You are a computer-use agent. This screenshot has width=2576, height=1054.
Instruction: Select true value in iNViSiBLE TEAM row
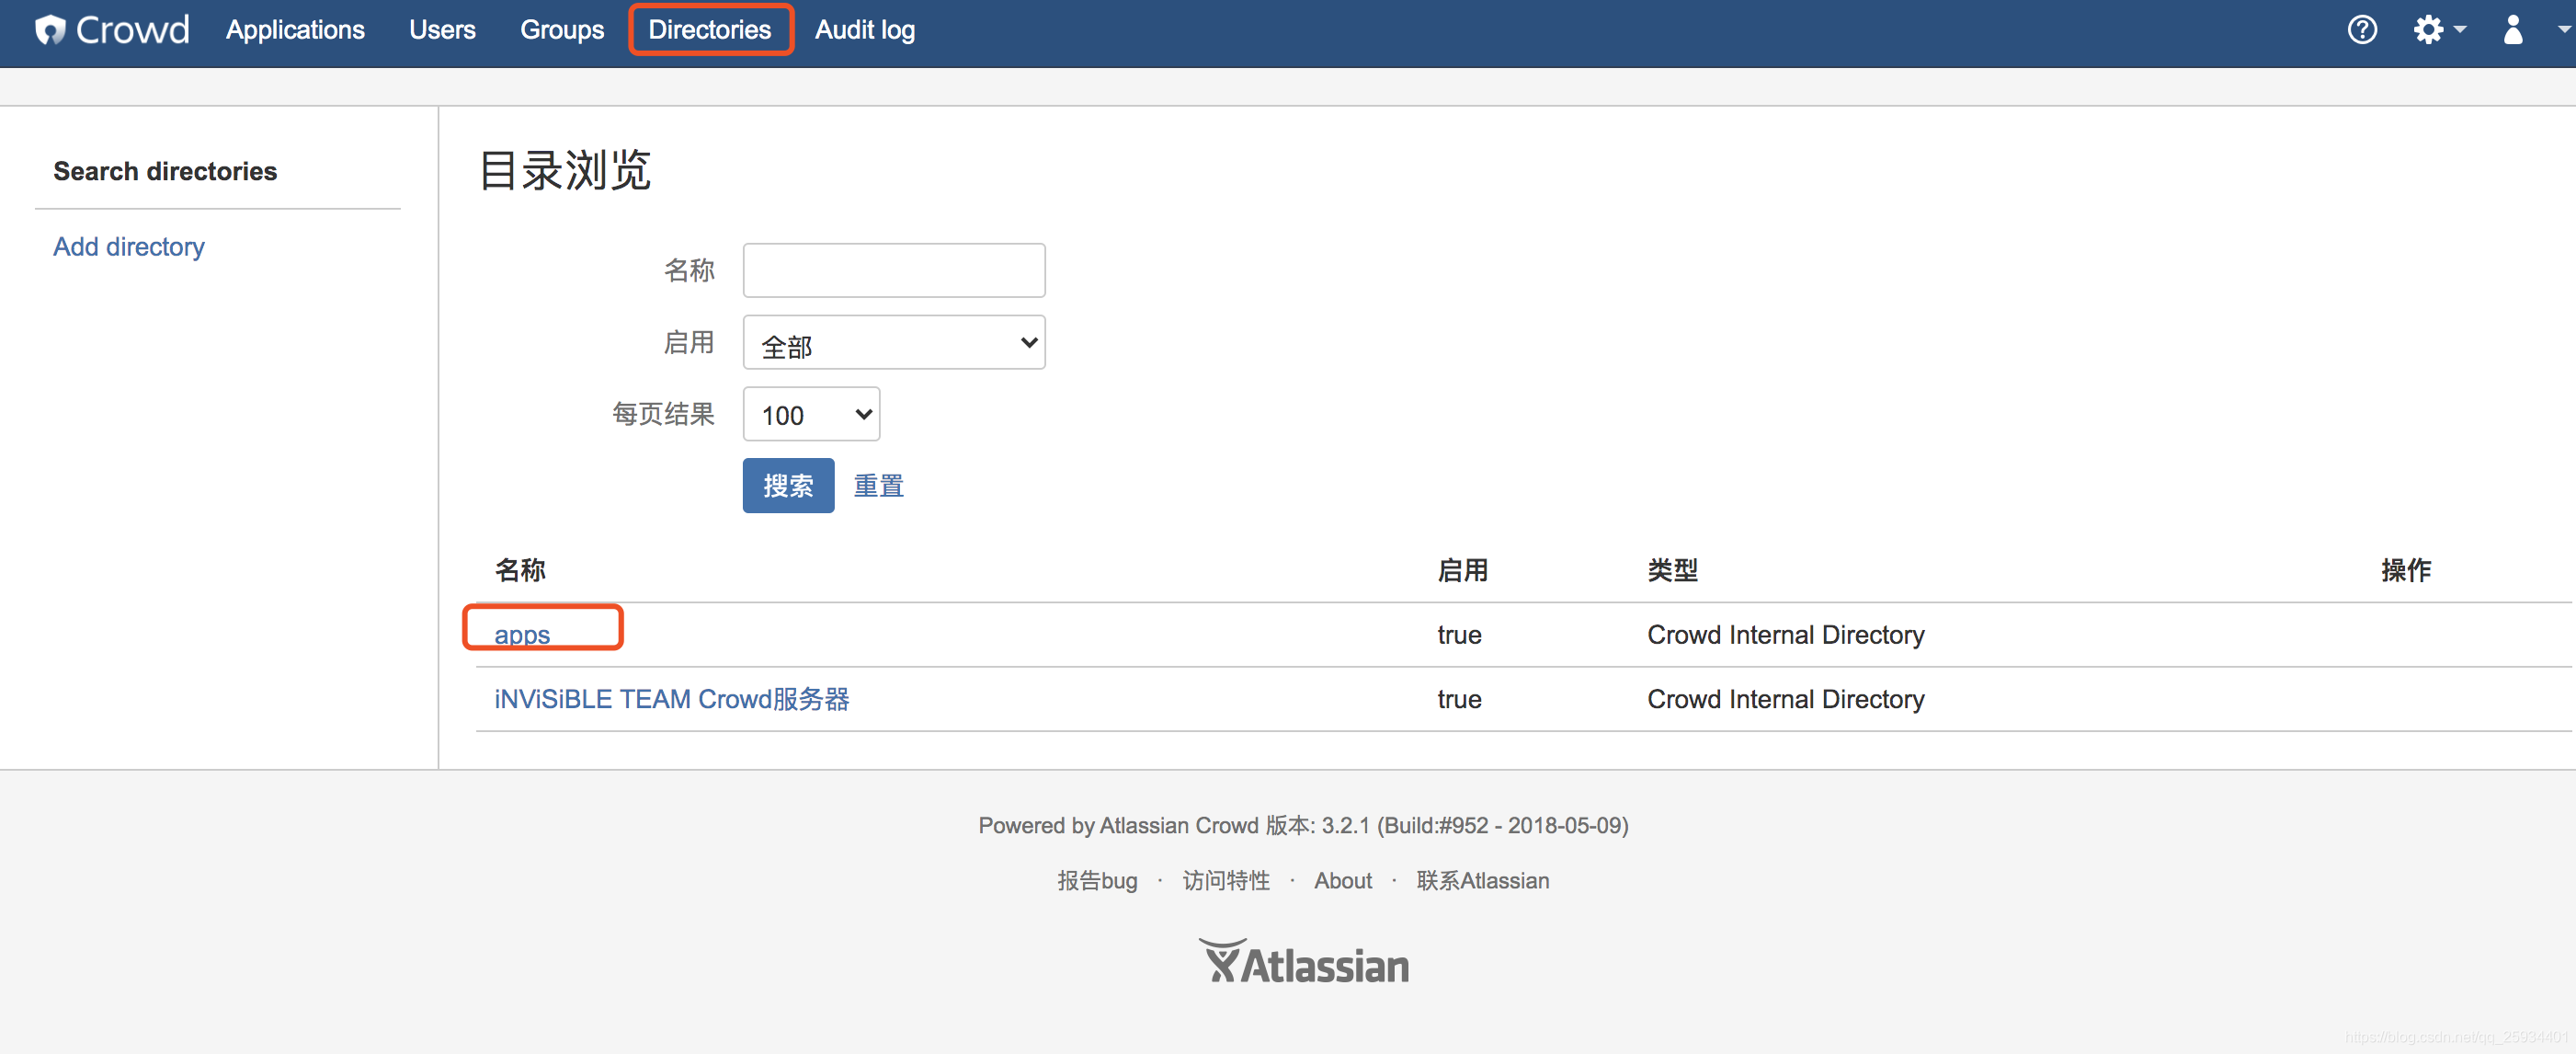pyautogui.click(x=1460, y=699)
